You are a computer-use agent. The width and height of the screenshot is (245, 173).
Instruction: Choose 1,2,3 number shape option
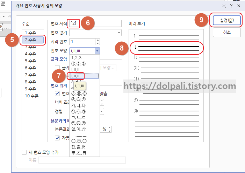click(x=84, y=58)
